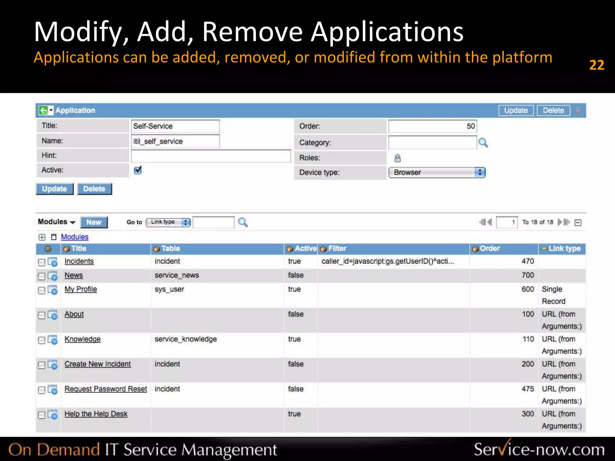Click the Active column header icon

click(x=290, y=249)
